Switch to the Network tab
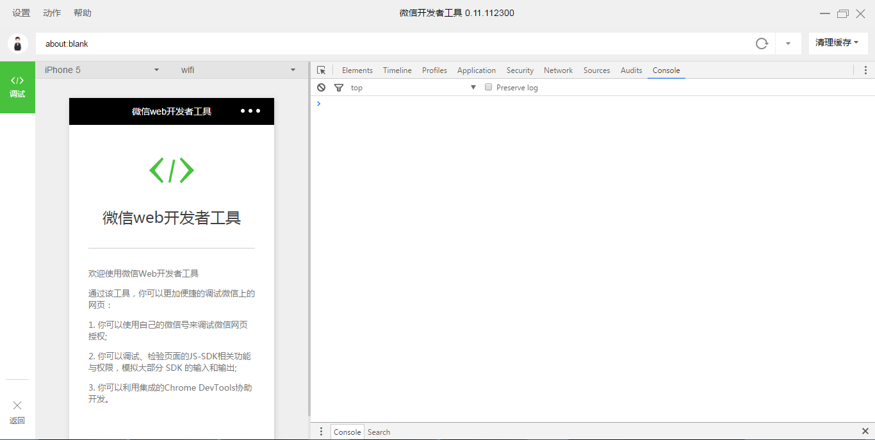The width and height of the screenshot is (875, 440). click(559, 70)
